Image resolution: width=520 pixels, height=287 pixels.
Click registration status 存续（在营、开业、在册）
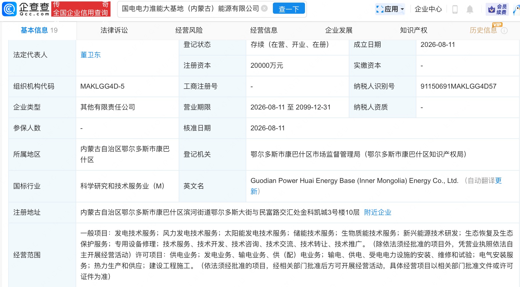[290, 45]
